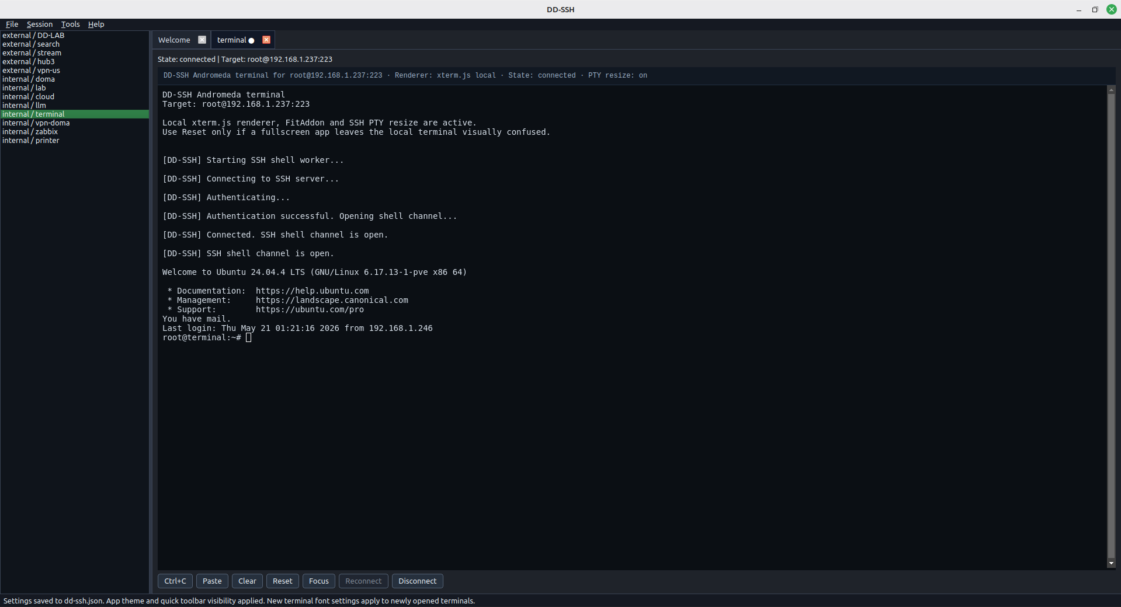Open the File menu
Image resolution: width=1121 pixels, height=607 pixels.
(12, 24)
